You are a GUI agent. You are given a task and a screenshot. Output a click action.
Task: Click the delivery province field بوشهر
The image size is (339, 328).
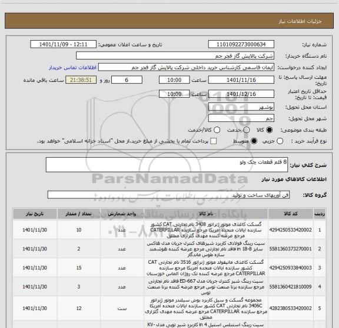click(x=241, y=107)
